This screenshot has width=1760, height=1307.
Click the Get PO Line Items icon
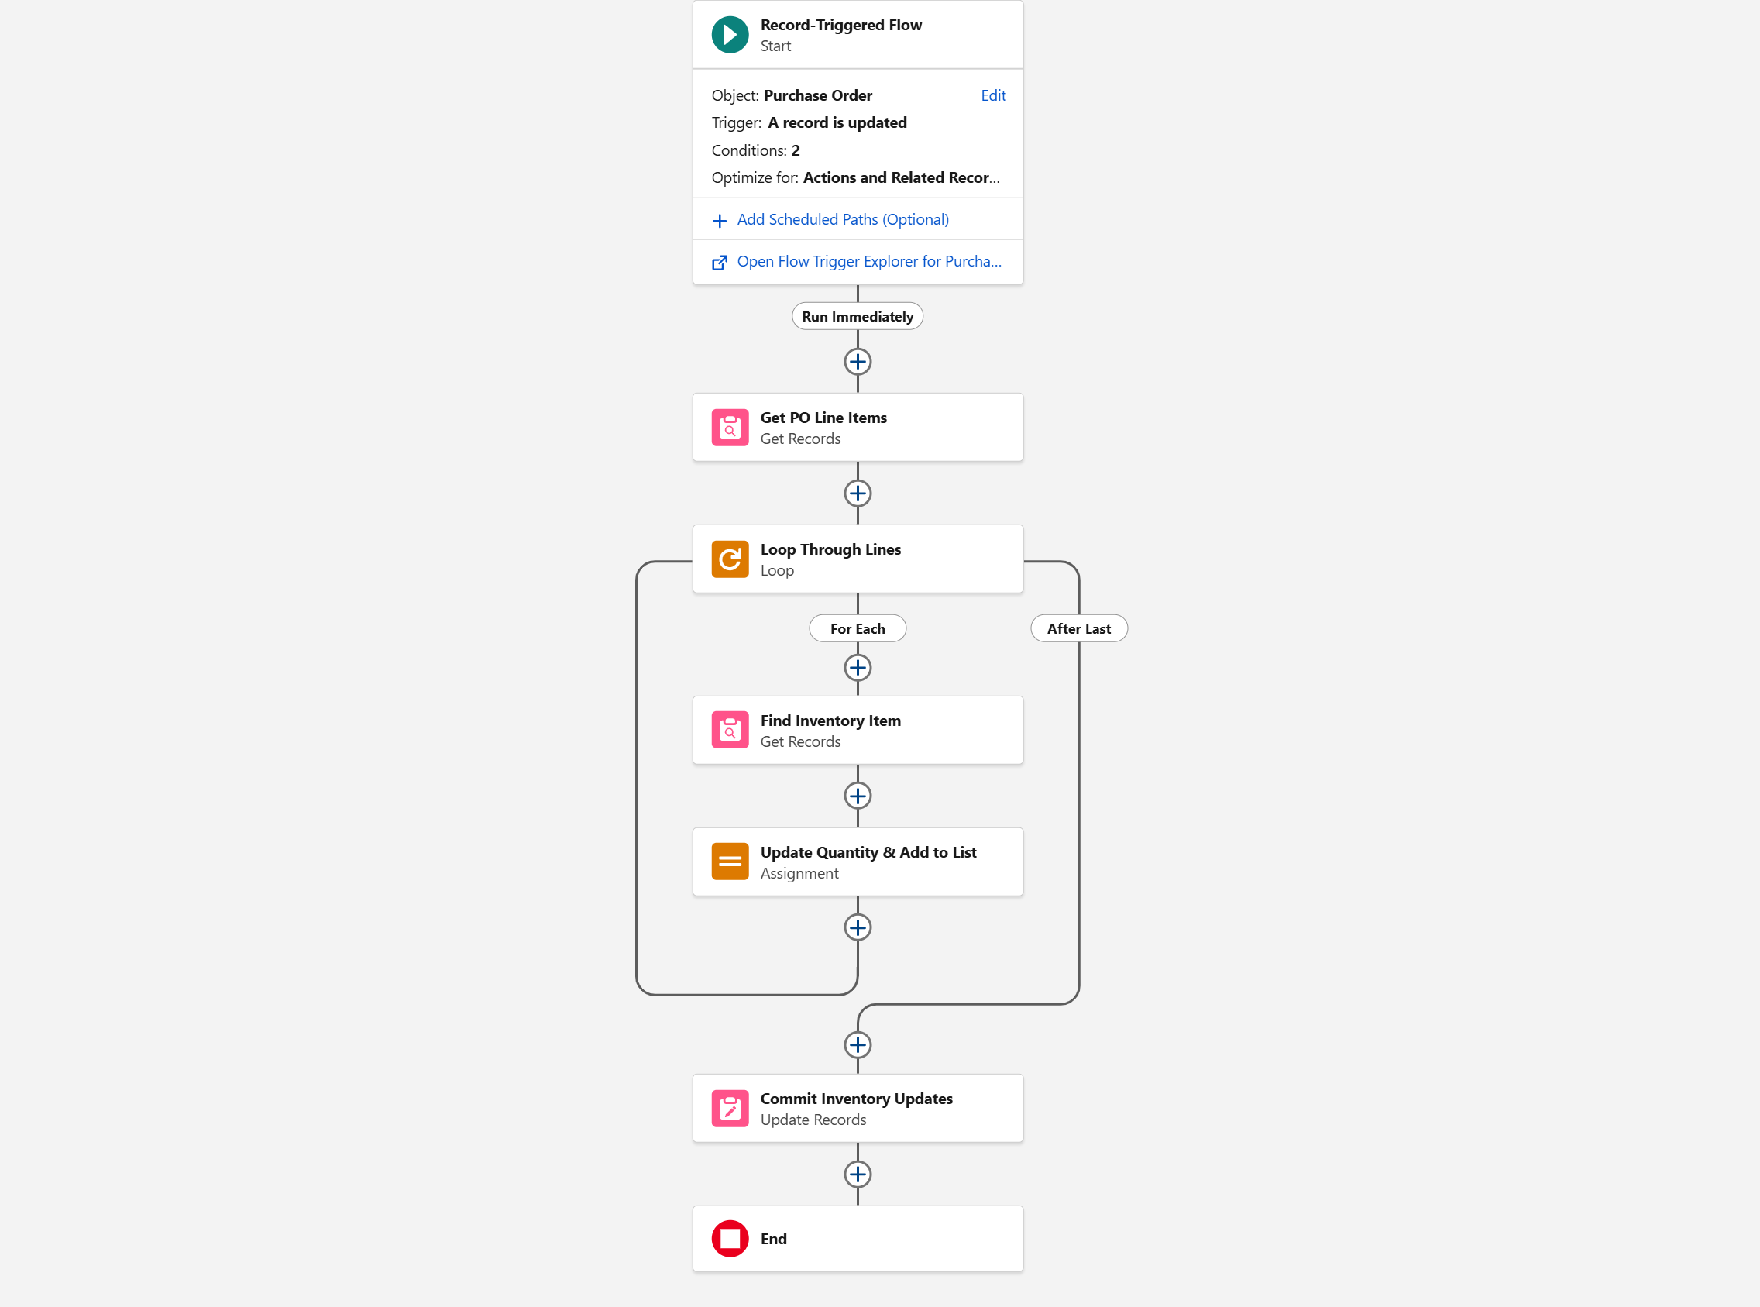[x=729, y=428]
